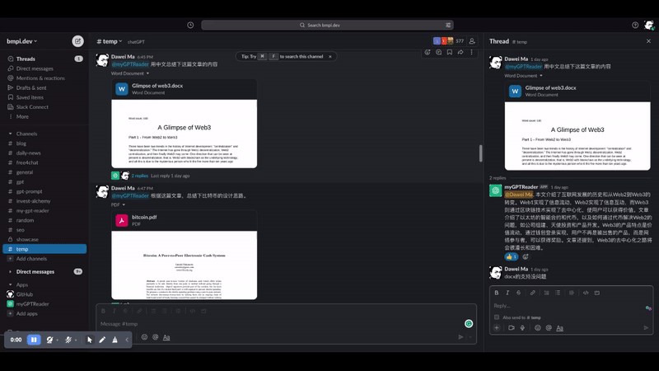659x371 pixels.
Task: Open workspace history clock icon
Action: pos(190,26)
